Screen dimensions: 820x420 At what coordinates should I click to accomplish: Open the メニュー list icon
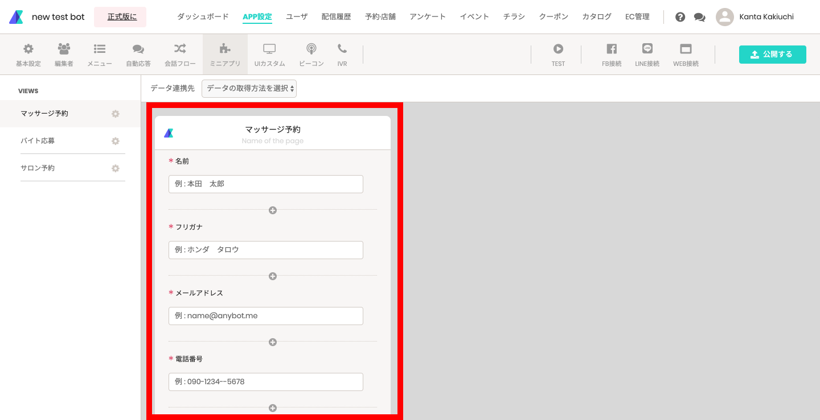pos(100,49)
